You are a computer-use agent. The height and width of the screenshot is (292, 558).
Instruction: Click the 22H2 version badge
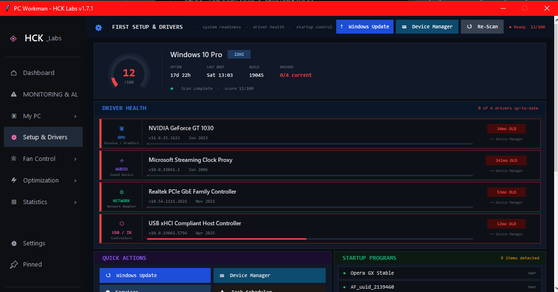pyautogui.click(x=239, y=54)
